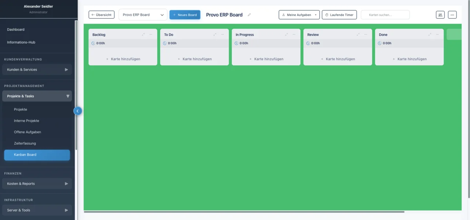This screenshot has width=470, height=220.
Task: Click the team members icon top right
Action: (440, 15)
